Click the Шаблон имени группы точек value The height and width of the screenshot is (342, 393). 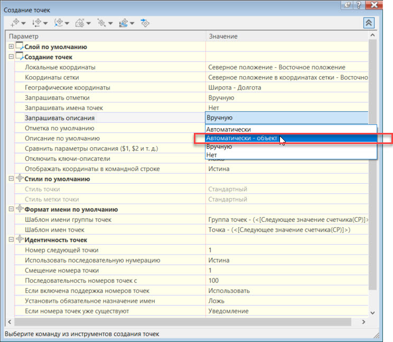[288, 220]
